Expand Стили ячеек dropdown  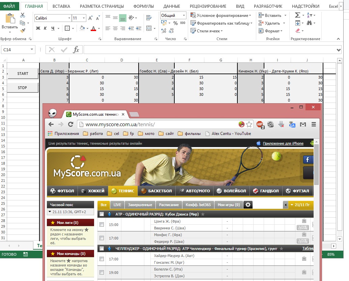[x=222, y=31]
